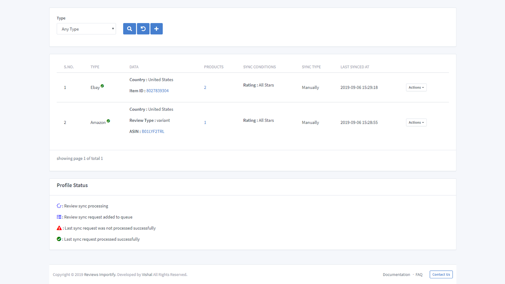Click green check icon in Profile Status
505x284 pixels.
pyautogui.click(x=59, y=239)
